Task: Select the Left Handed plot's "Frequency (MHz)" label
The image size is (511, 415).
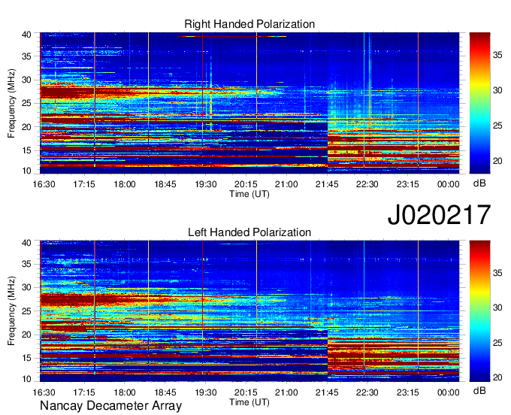Action: click(12, 311)
